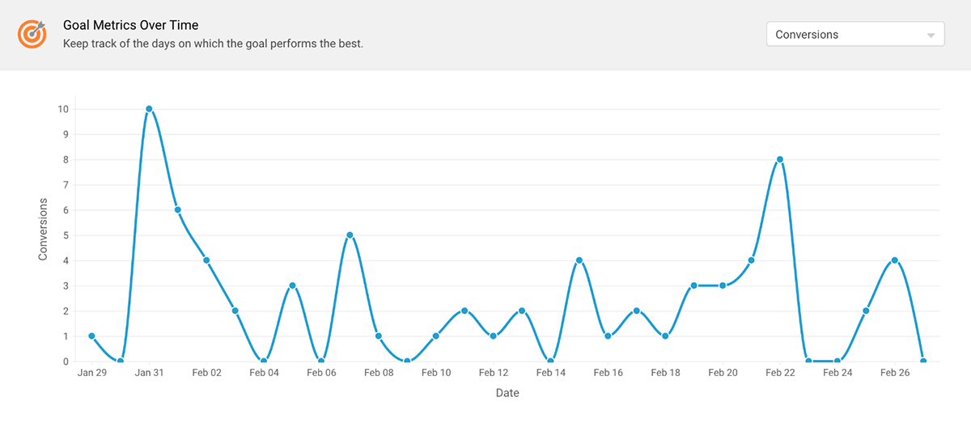Screen dimensions: 971x427
Task: Click the Feb 19 data point at 3
Action: 693,285
